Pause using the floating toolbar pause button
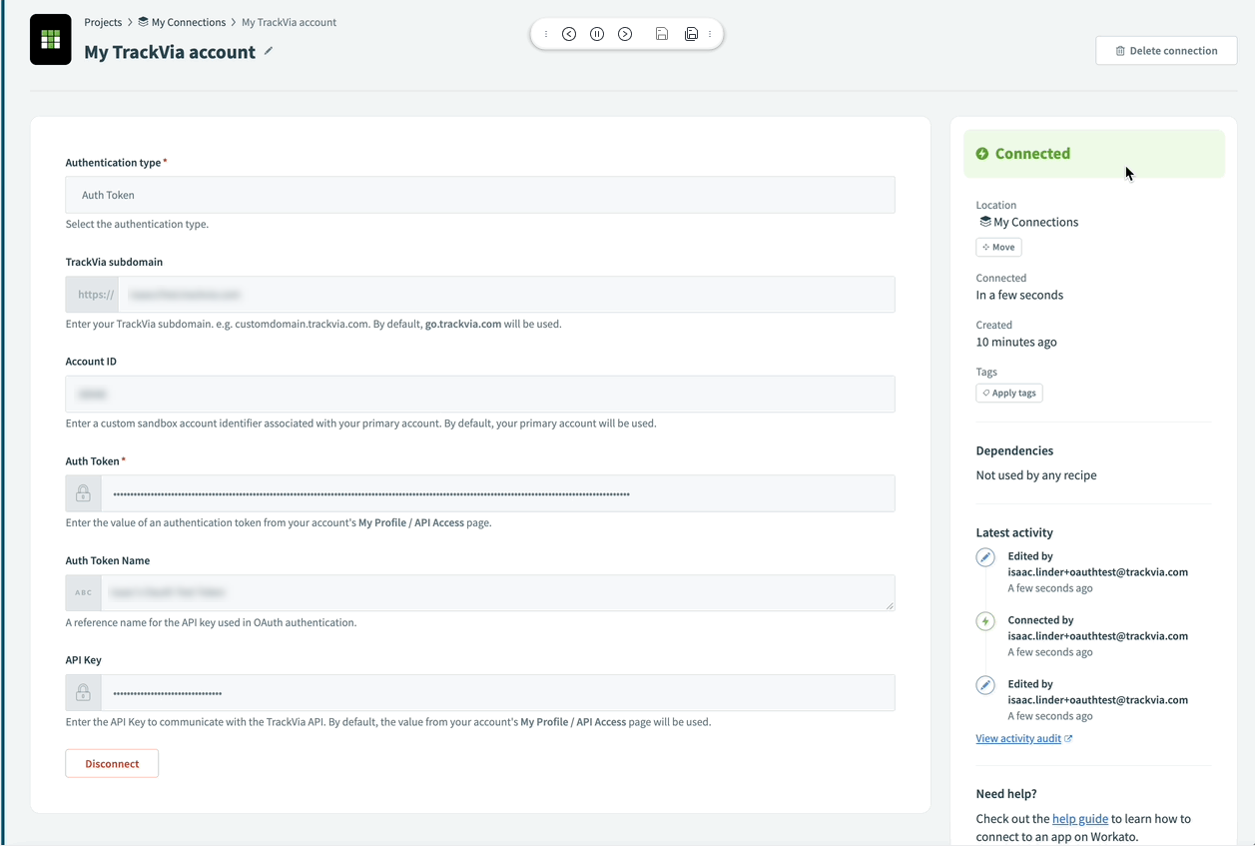This screenshot has height=846, width=1255. (597, 34)
